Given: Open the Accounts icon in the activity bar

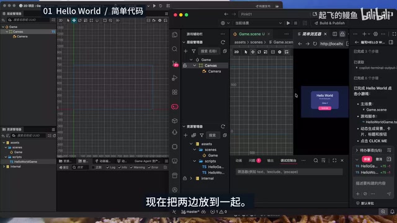Looking at the screenshot, I should pyautogui.click(x=175, y=190).
